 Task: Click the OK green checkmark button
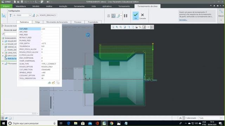(136, 16)
